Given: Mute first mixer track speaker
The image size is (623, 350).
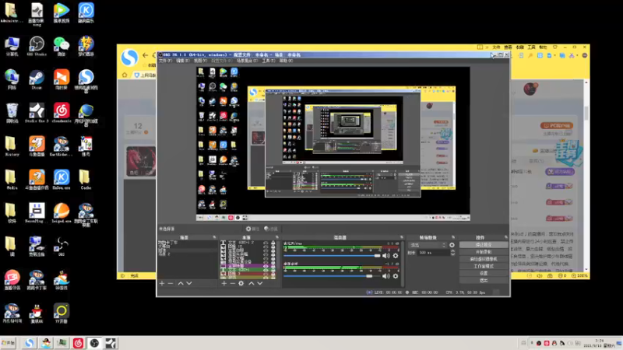Looking at the screenshot, I should tap(385, 256).
